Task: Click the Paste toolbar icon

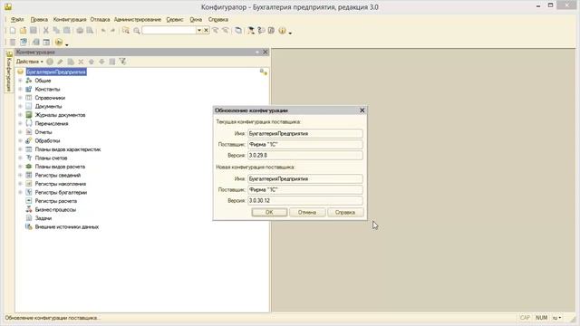Action: [66, 30]
